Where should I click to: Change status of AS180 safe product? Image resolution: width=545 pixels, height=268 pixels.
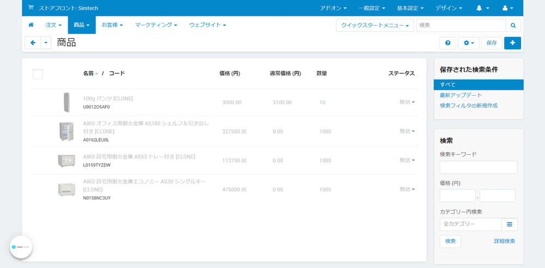click(407, 131)
